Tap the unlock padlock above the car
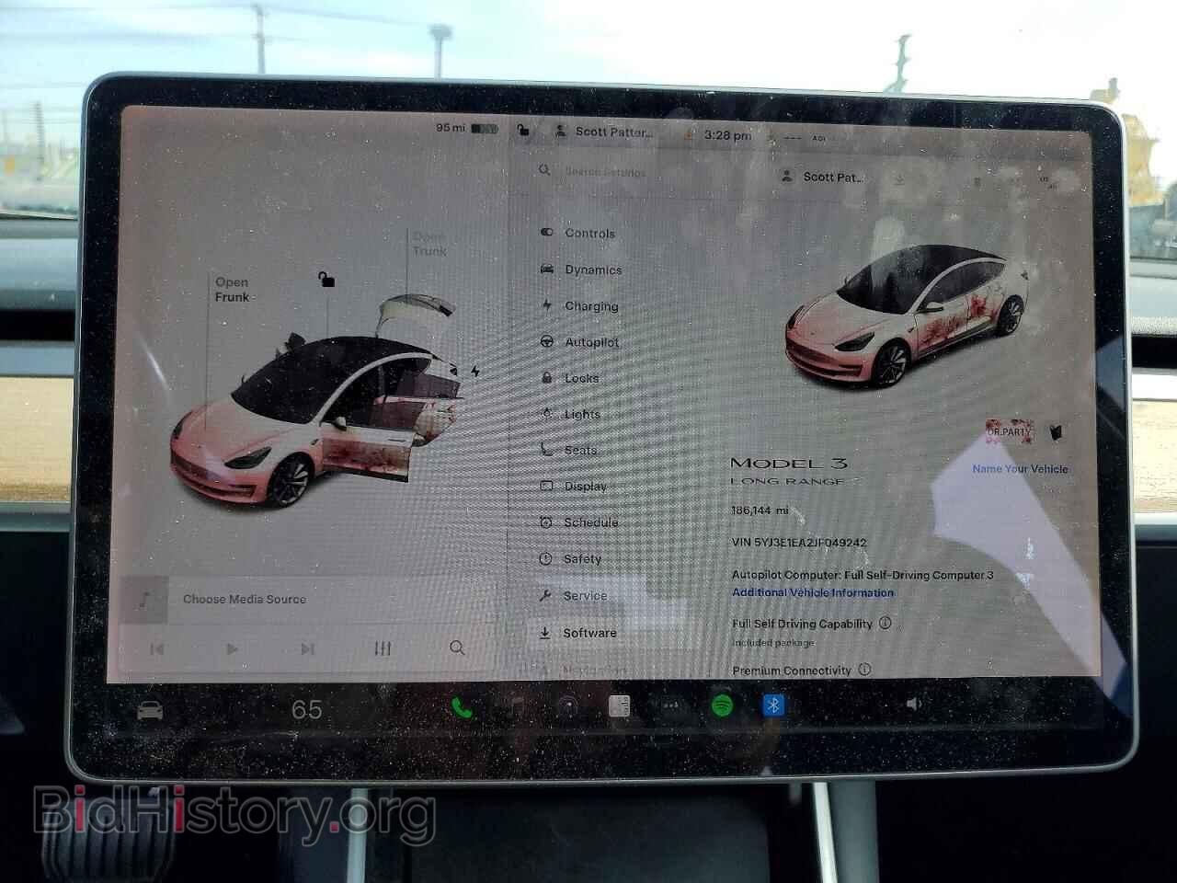The image size is (1177, 883). point(326,279)
